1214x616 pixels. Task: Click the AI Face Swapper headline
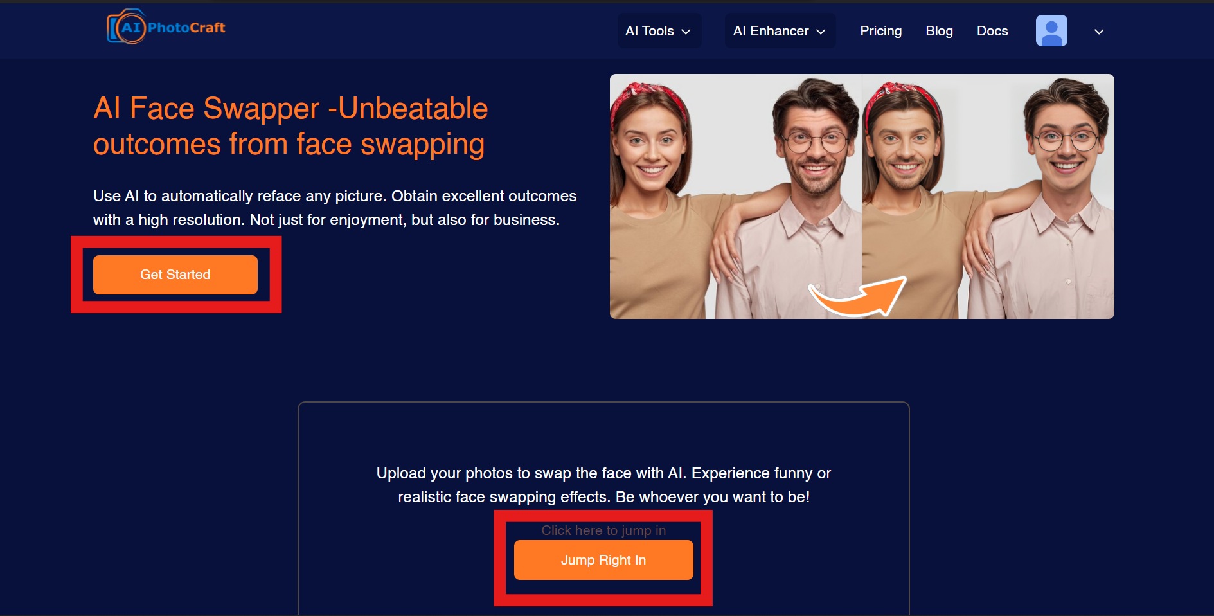pyautogui.click(x=290, y=126)
